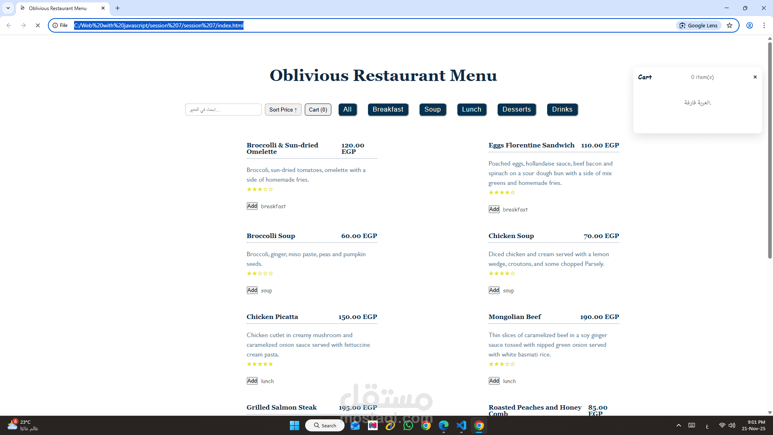Toggle Cart (0) panel visibility
This screenshot has height=435, width=773.
(x=318, y=110)
